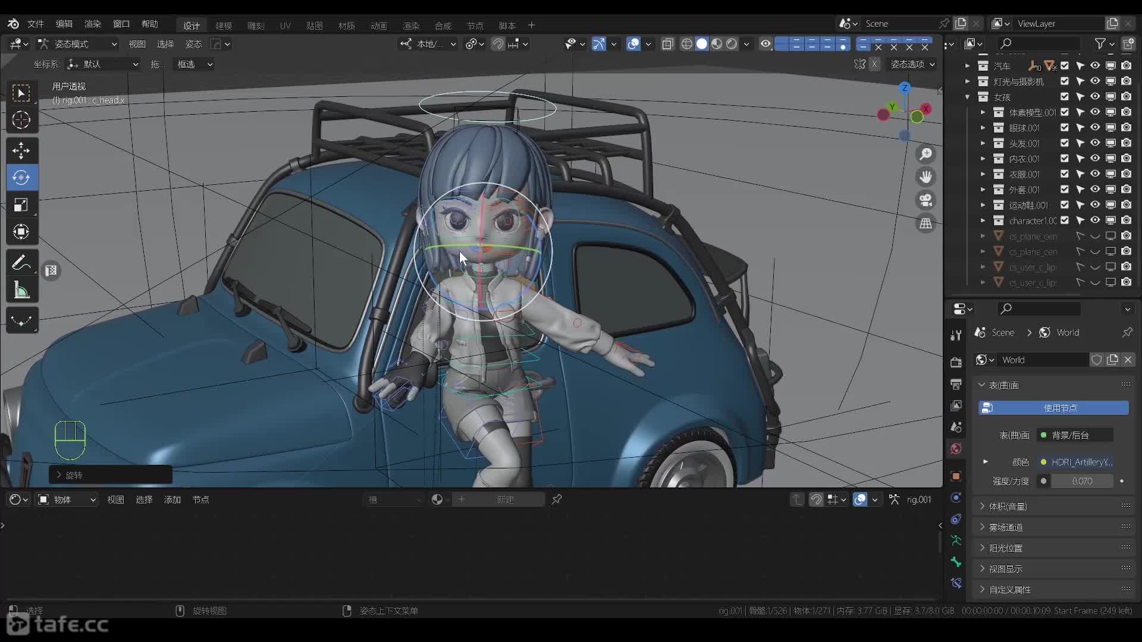Activate the Transform tool
This screenshot has height=642, width=1142.
pos(21,231)
